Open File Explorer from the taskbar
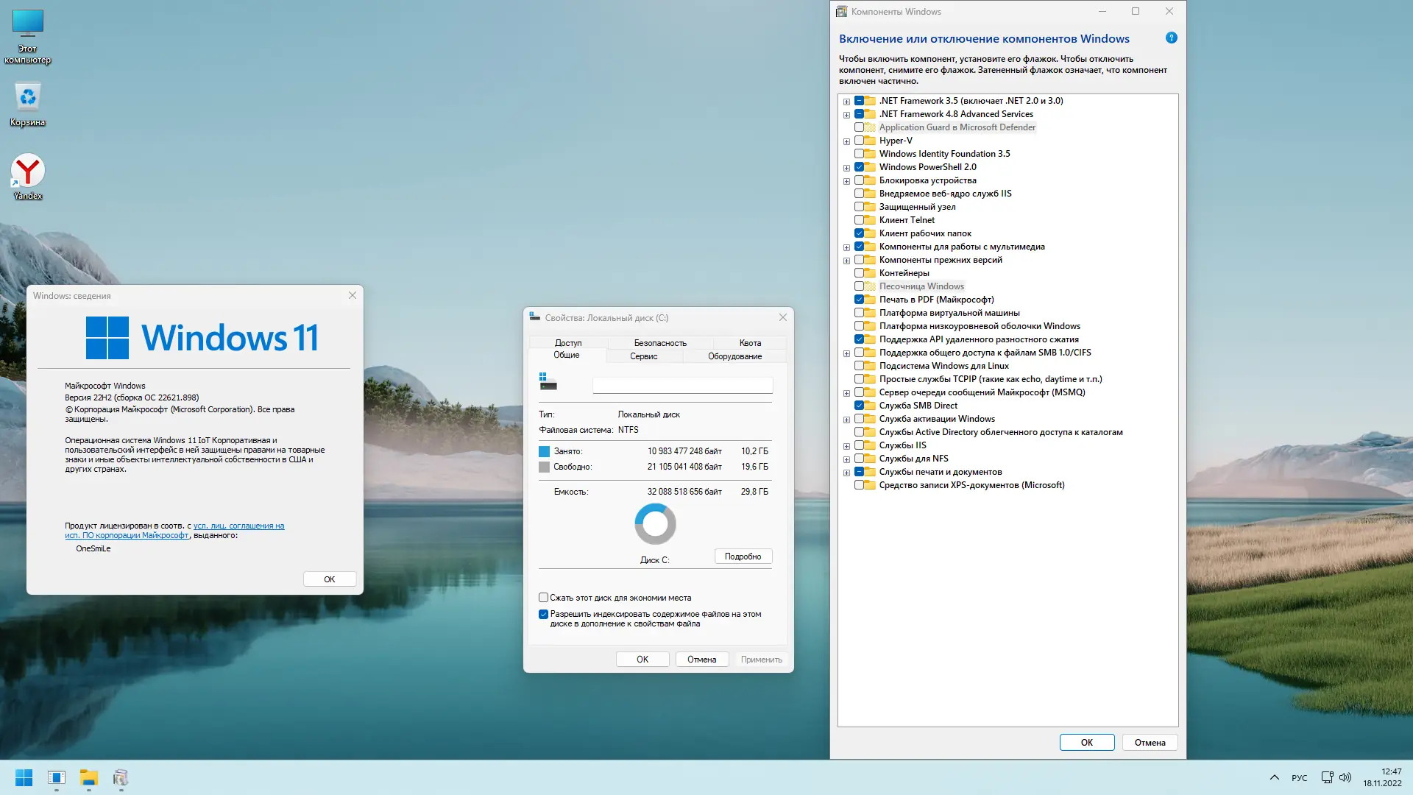Screen dimensions: 1413x795 click(x=89, y=777)
